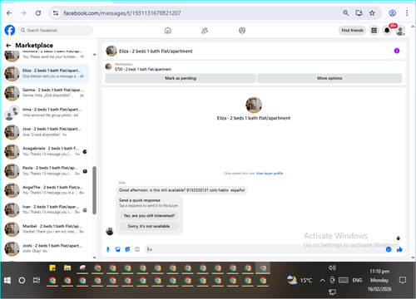Open Maribel's apartment conversation
This screenshot has height=299, width=416.
tap(46, 229)
